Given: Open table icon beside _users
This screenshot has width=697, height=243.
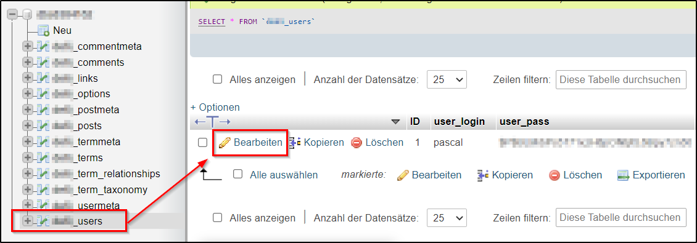Looking at the screenshot, I should [43, 221].
